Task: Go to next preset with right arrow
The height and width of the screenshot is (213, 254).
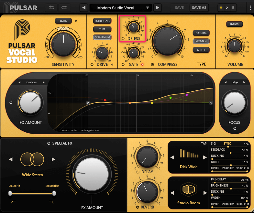Action: click(x=157, y=8)
